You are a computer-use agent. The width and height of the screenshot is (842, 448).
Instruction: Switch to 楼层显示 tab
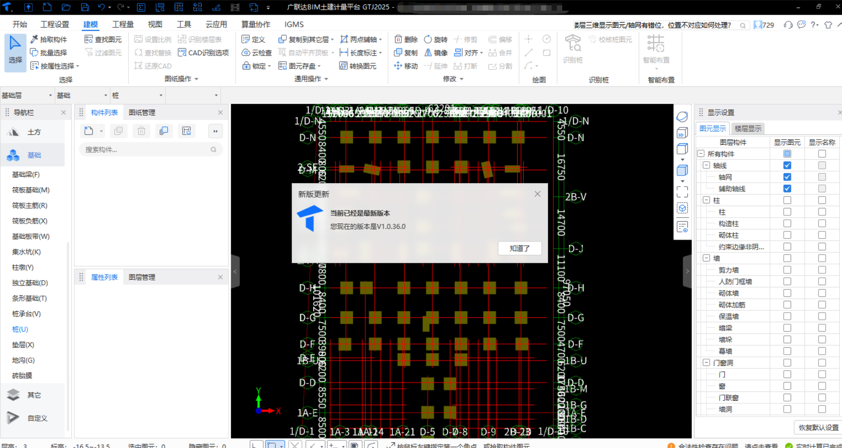[748, 128]
